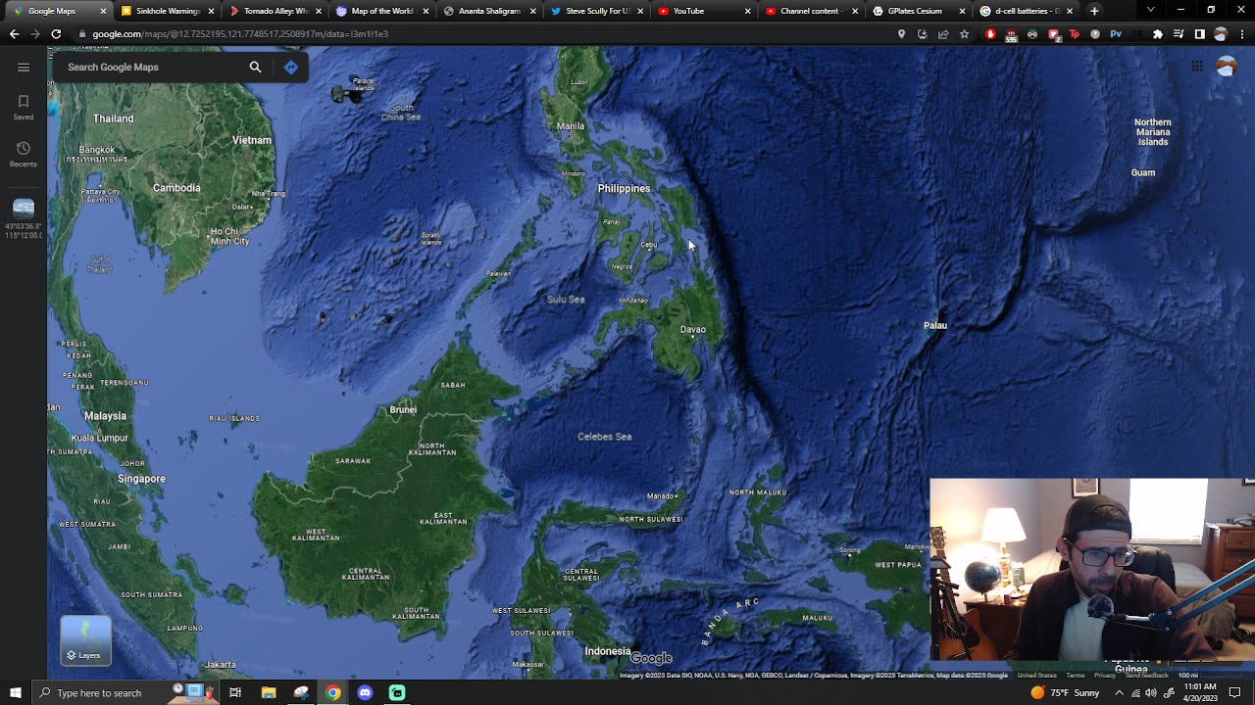Open File Explorer from the taskbar
Image resolution: width=1255 pixels, height=705 pixels.
269,693
